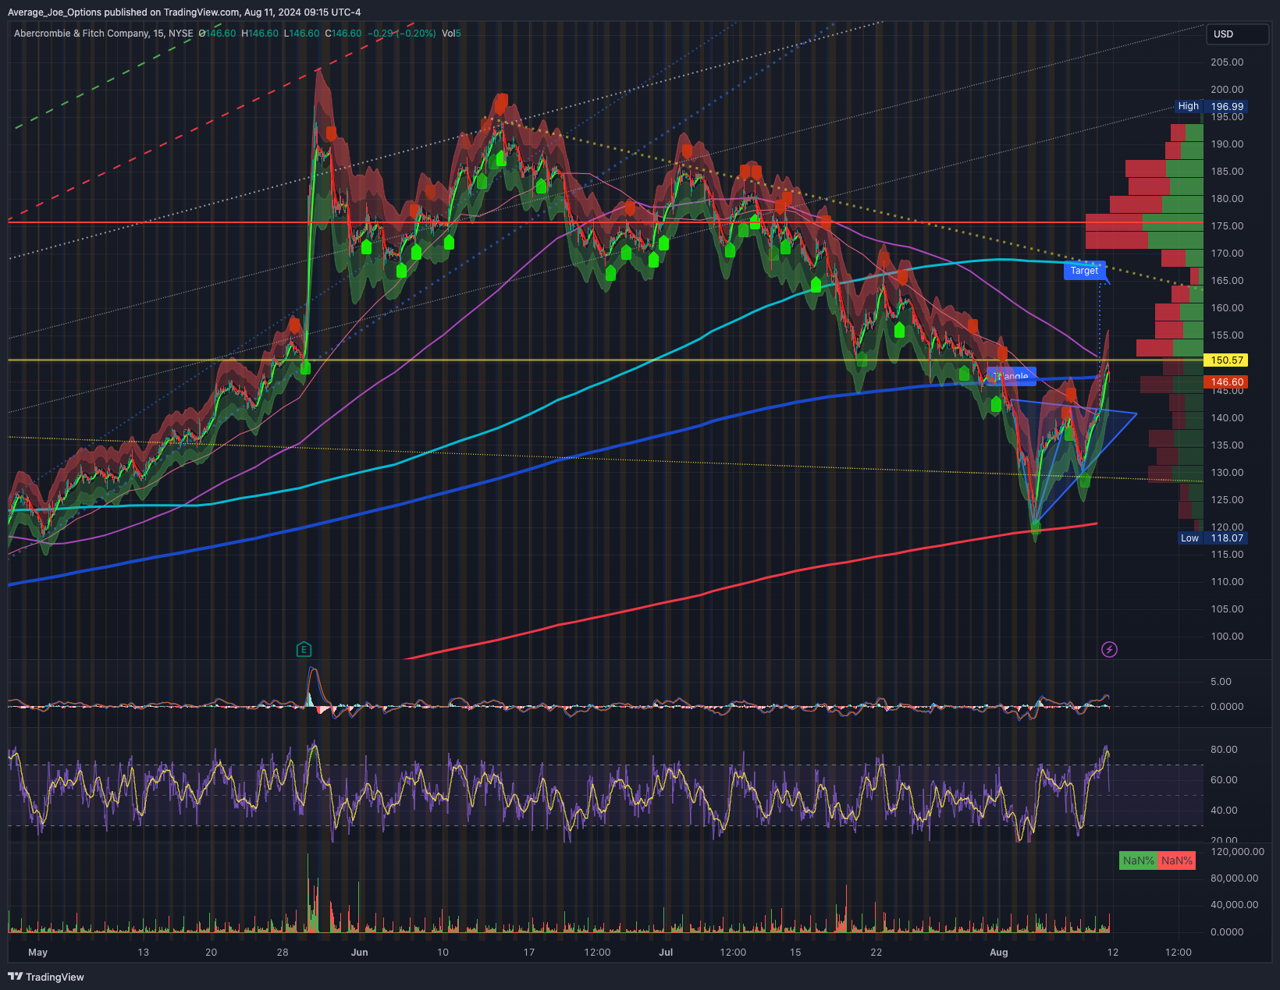Screen dimensions: 1280x990
Task: Open the TradingView logo
Action: pyautogui.click(x=46, y=977)
